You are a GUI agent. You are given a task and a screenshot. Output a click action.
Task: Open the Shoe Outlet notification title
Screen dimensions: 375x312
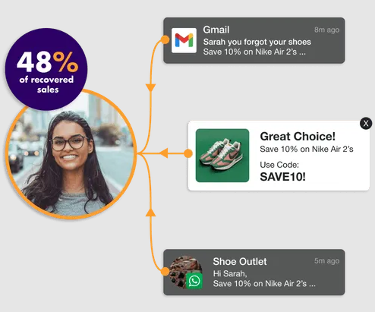[x=240, y=262]
